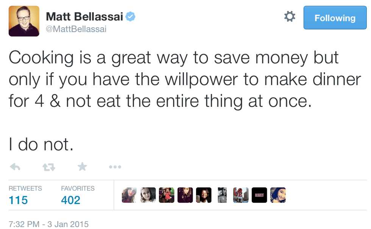Retweet this tweet using the retweet icon
Screen dimensions: 371x229
(48, 167)
